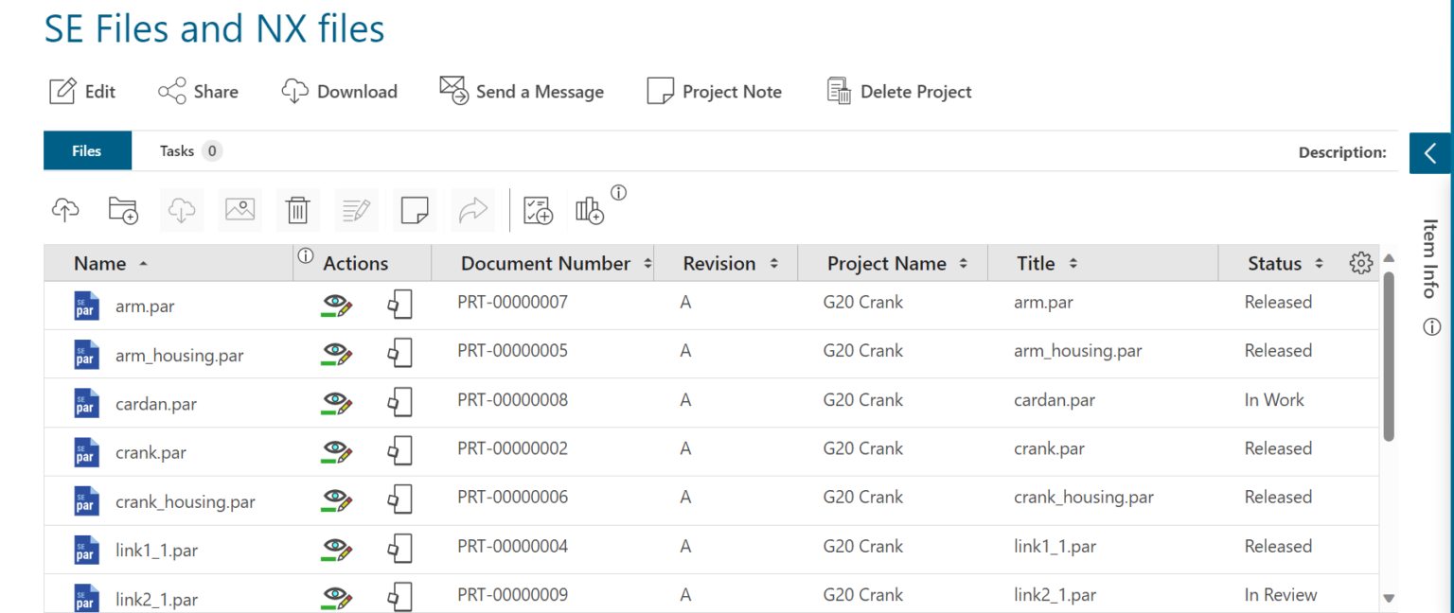
Task: Click the add-to-library icon in the toolbar
Action: click(588, 210)
